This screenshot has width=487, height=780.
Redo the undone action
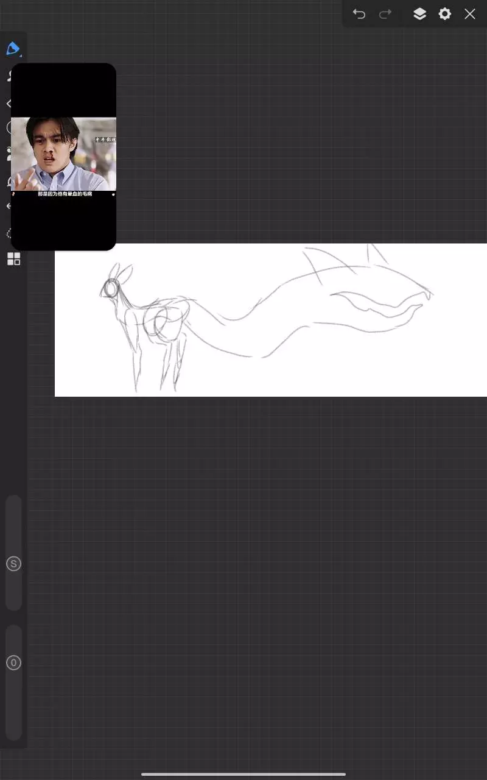385,14
